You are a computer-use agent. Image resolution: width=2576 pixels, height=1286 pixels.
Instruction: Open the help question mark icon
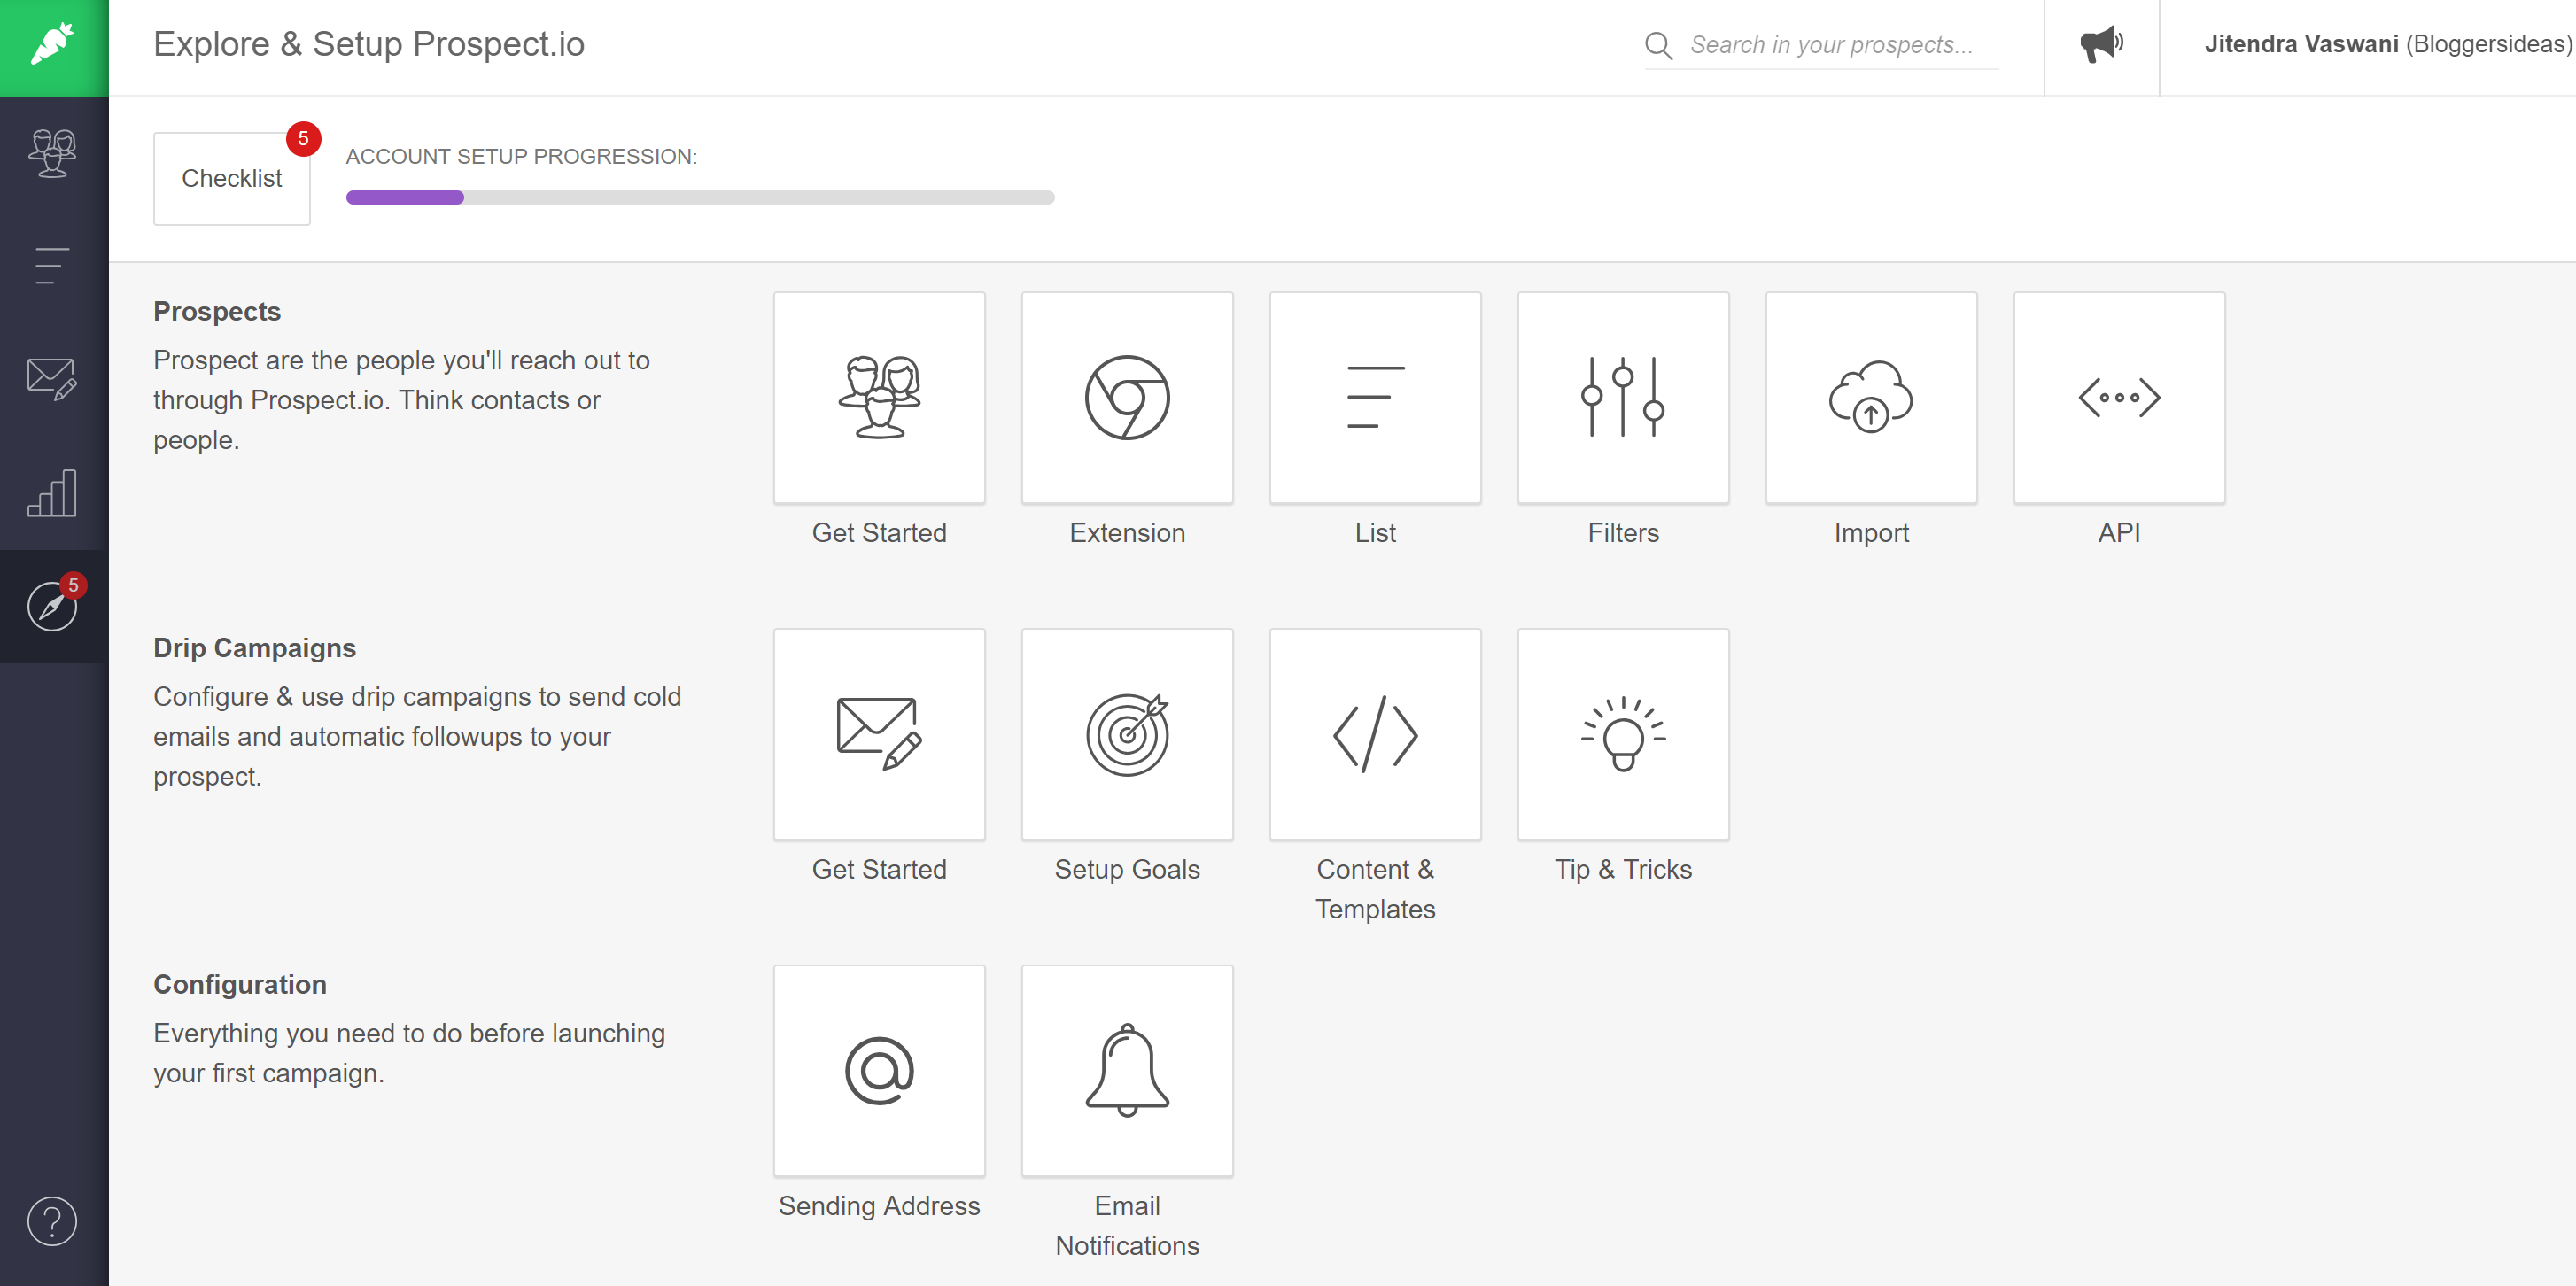pos(53,1221)
